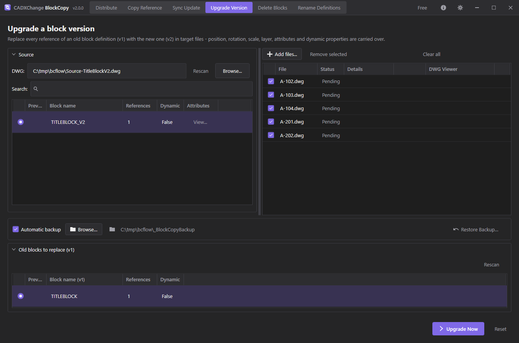This screenshot has width=519, height=343.
Task: Switch to the Distribute tab
Action: 106,8
